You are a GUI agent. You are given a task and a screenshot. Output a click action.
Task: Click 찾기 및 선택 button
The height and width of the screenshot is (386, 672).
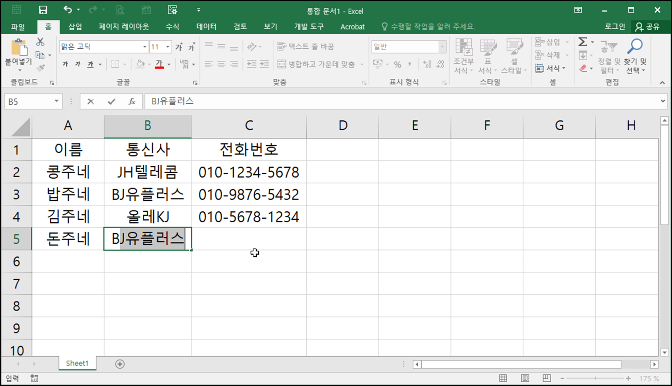[x=635, y=56]
